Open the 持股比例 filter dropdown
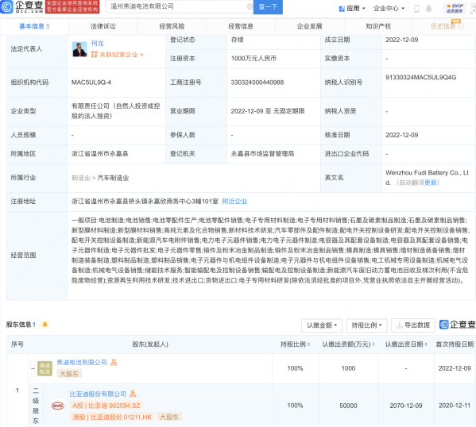The width and height of the screenshot is (476, 427). (366, 325)
